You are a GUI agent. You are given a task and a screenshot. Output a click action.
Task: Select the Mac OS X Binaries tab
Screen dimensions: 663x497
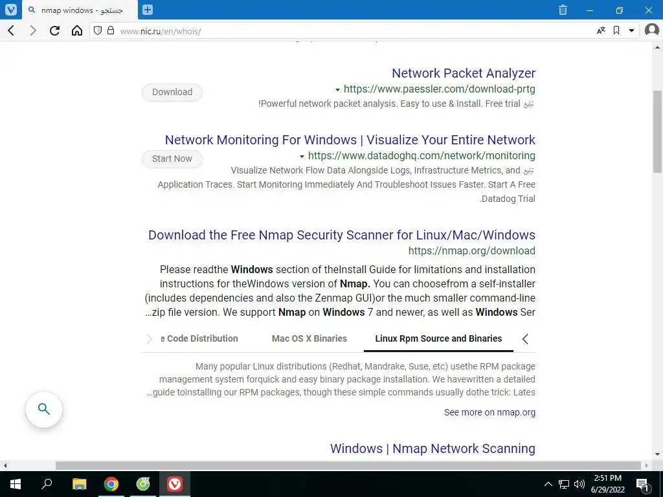[x=309, y=339]
